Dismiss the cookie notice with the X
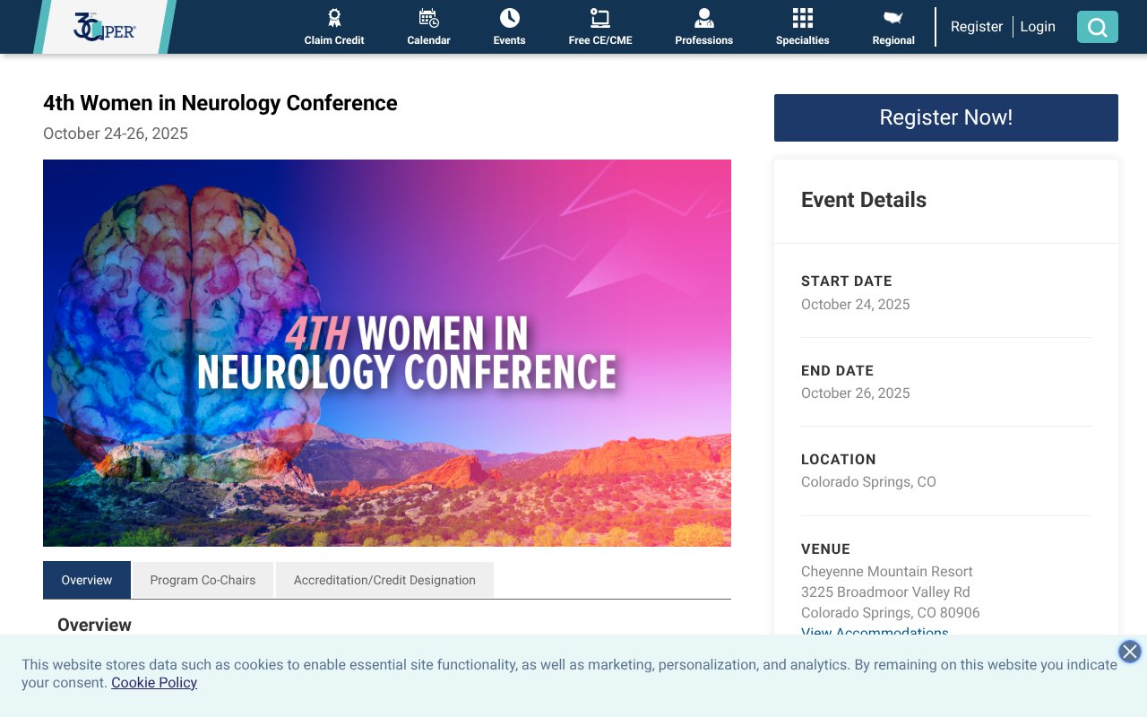This screenshot has height=717, width=1147. pos(1129,652)
